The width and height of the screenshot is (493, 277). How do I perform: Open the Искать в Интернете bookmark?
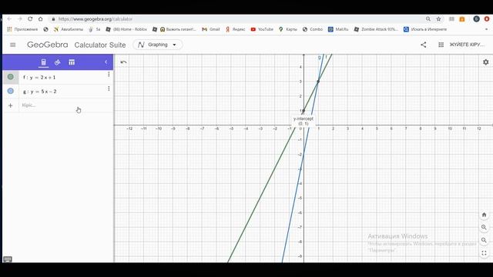coord(425,29)
